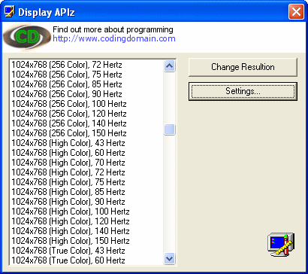Select 1024x768 (High Color), 90 Hertz

pos(86,202)
